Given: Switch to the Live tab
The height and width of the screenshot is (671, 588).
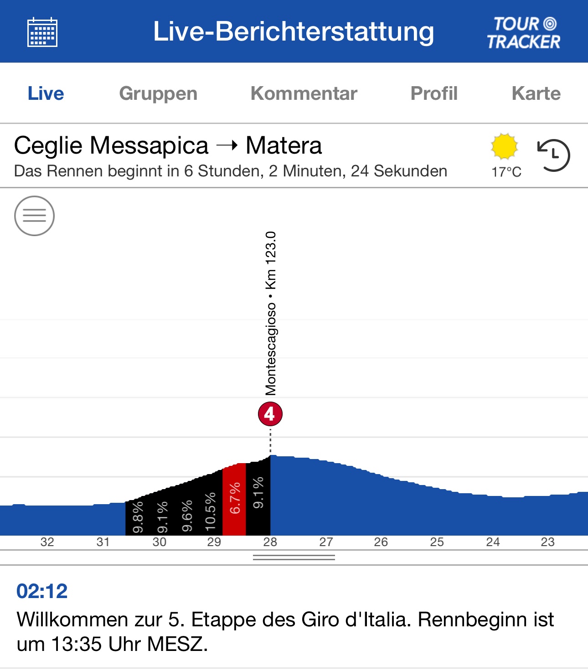Looking at the screenshot, I should point(46,93).
